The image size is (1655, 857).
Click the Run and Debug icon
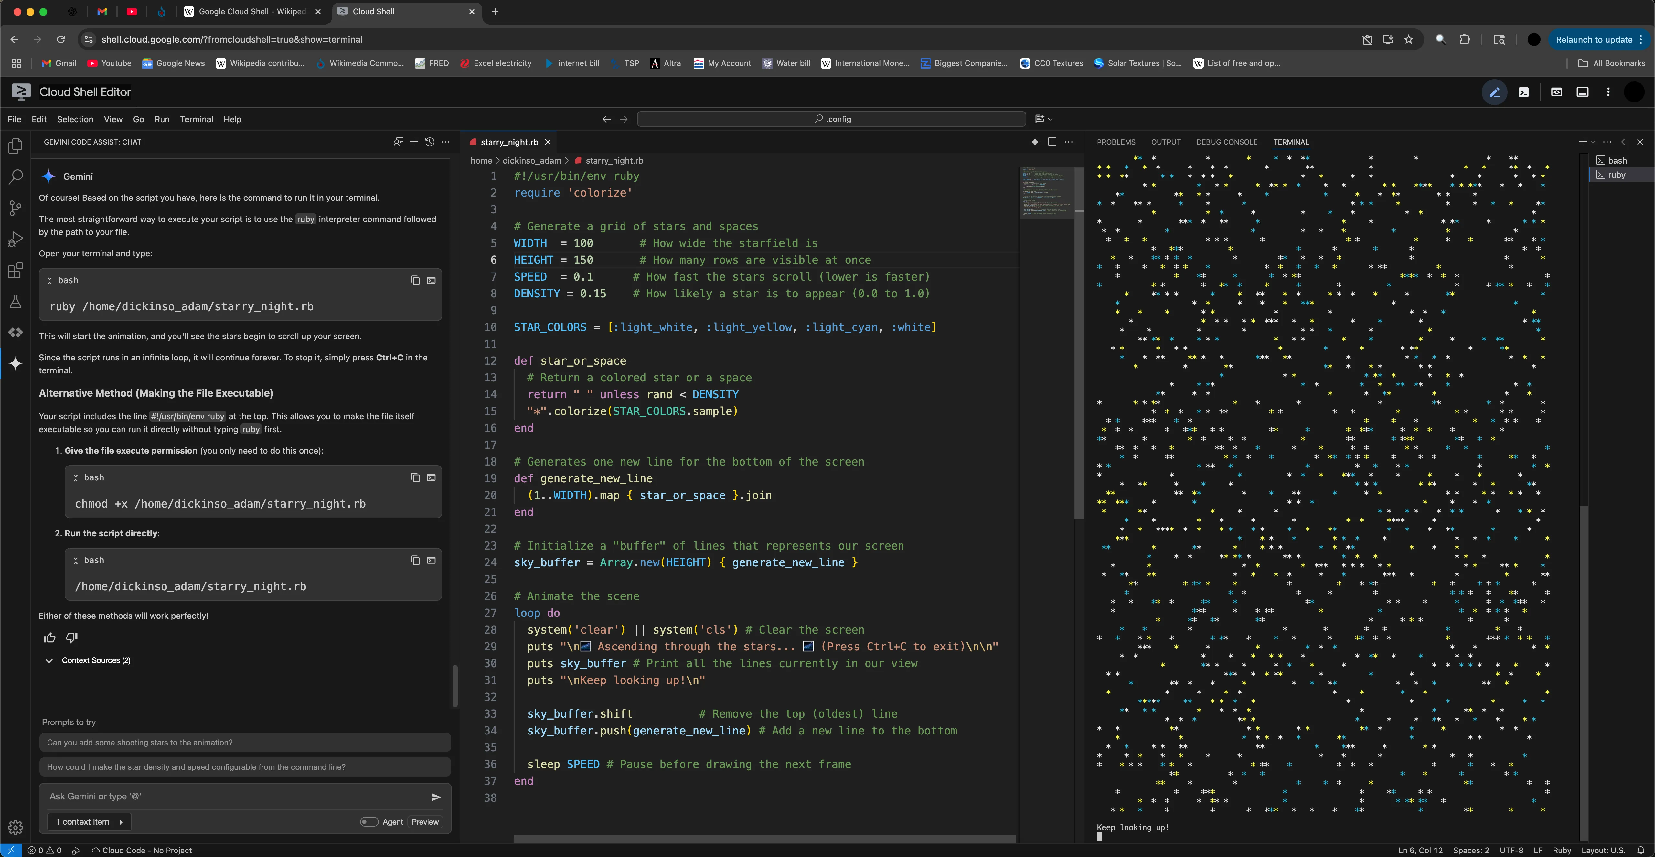pyautogui.click(x=16, y=240)
